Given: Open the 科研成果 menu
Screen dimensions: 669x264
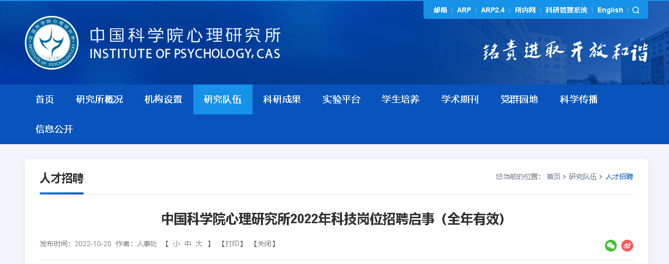Looking at the screenshot, I should point(282,99).
